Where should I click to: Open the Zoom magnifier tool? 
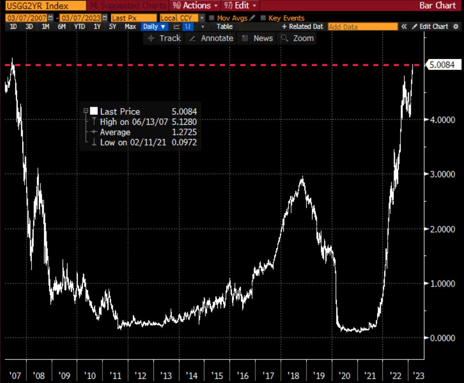pos(297,38)
